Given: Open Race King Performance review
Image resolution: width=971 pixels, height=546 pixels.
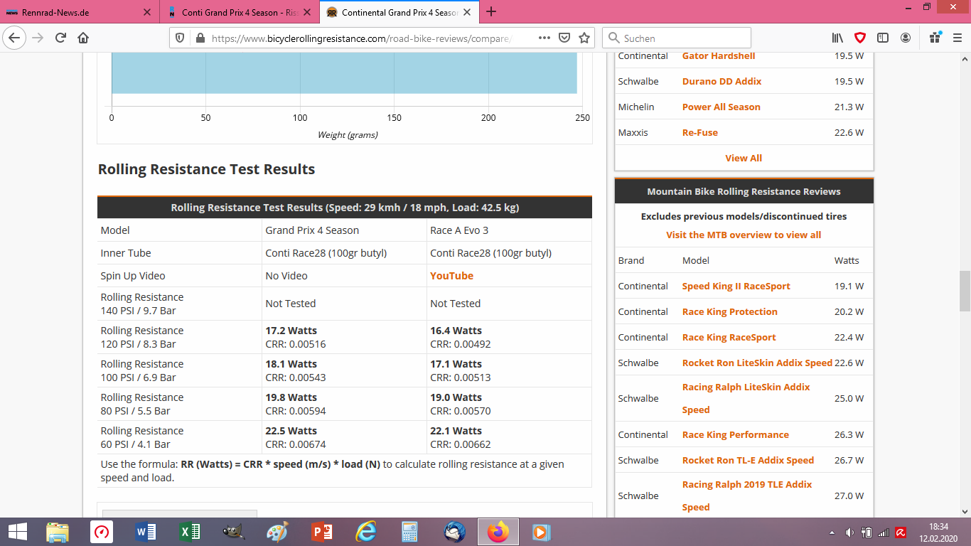Looking at the screenshot, I should point(736,434).
